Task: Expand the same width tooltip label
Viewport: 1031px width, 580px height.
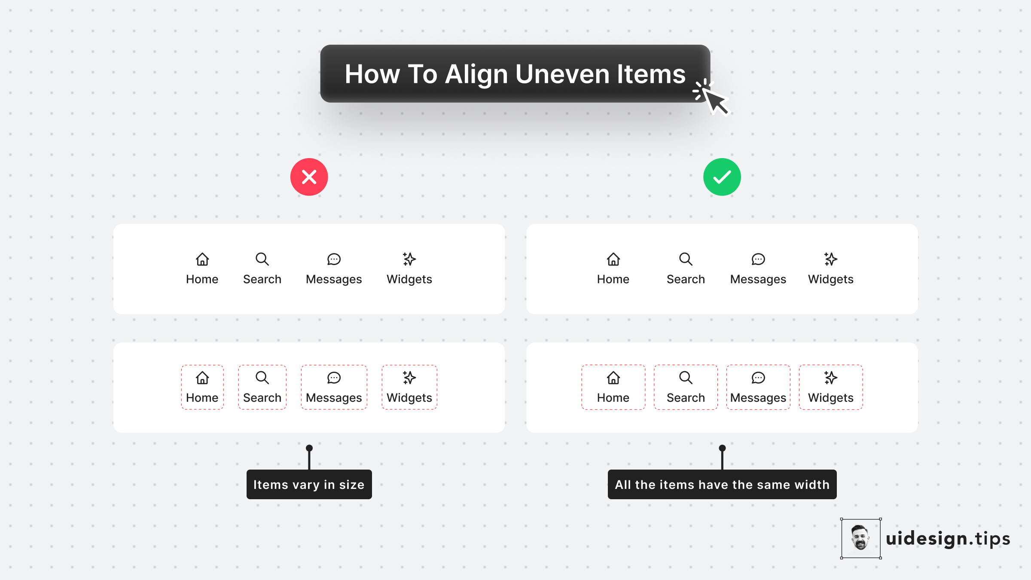Action: tap(722, 485)
